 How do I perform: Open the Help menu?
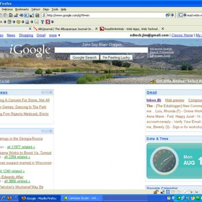click(63, 9)
